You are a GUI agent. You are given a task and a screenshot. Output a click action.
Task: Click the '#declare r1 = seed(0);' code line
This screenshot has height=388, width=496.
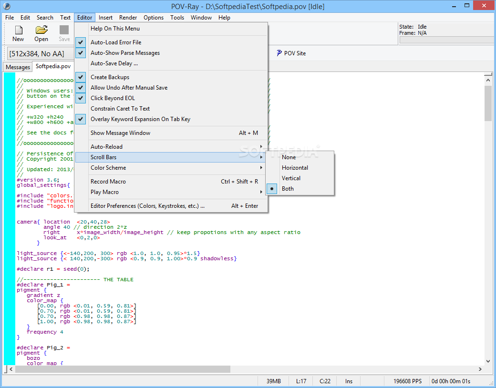pos(53,269)
